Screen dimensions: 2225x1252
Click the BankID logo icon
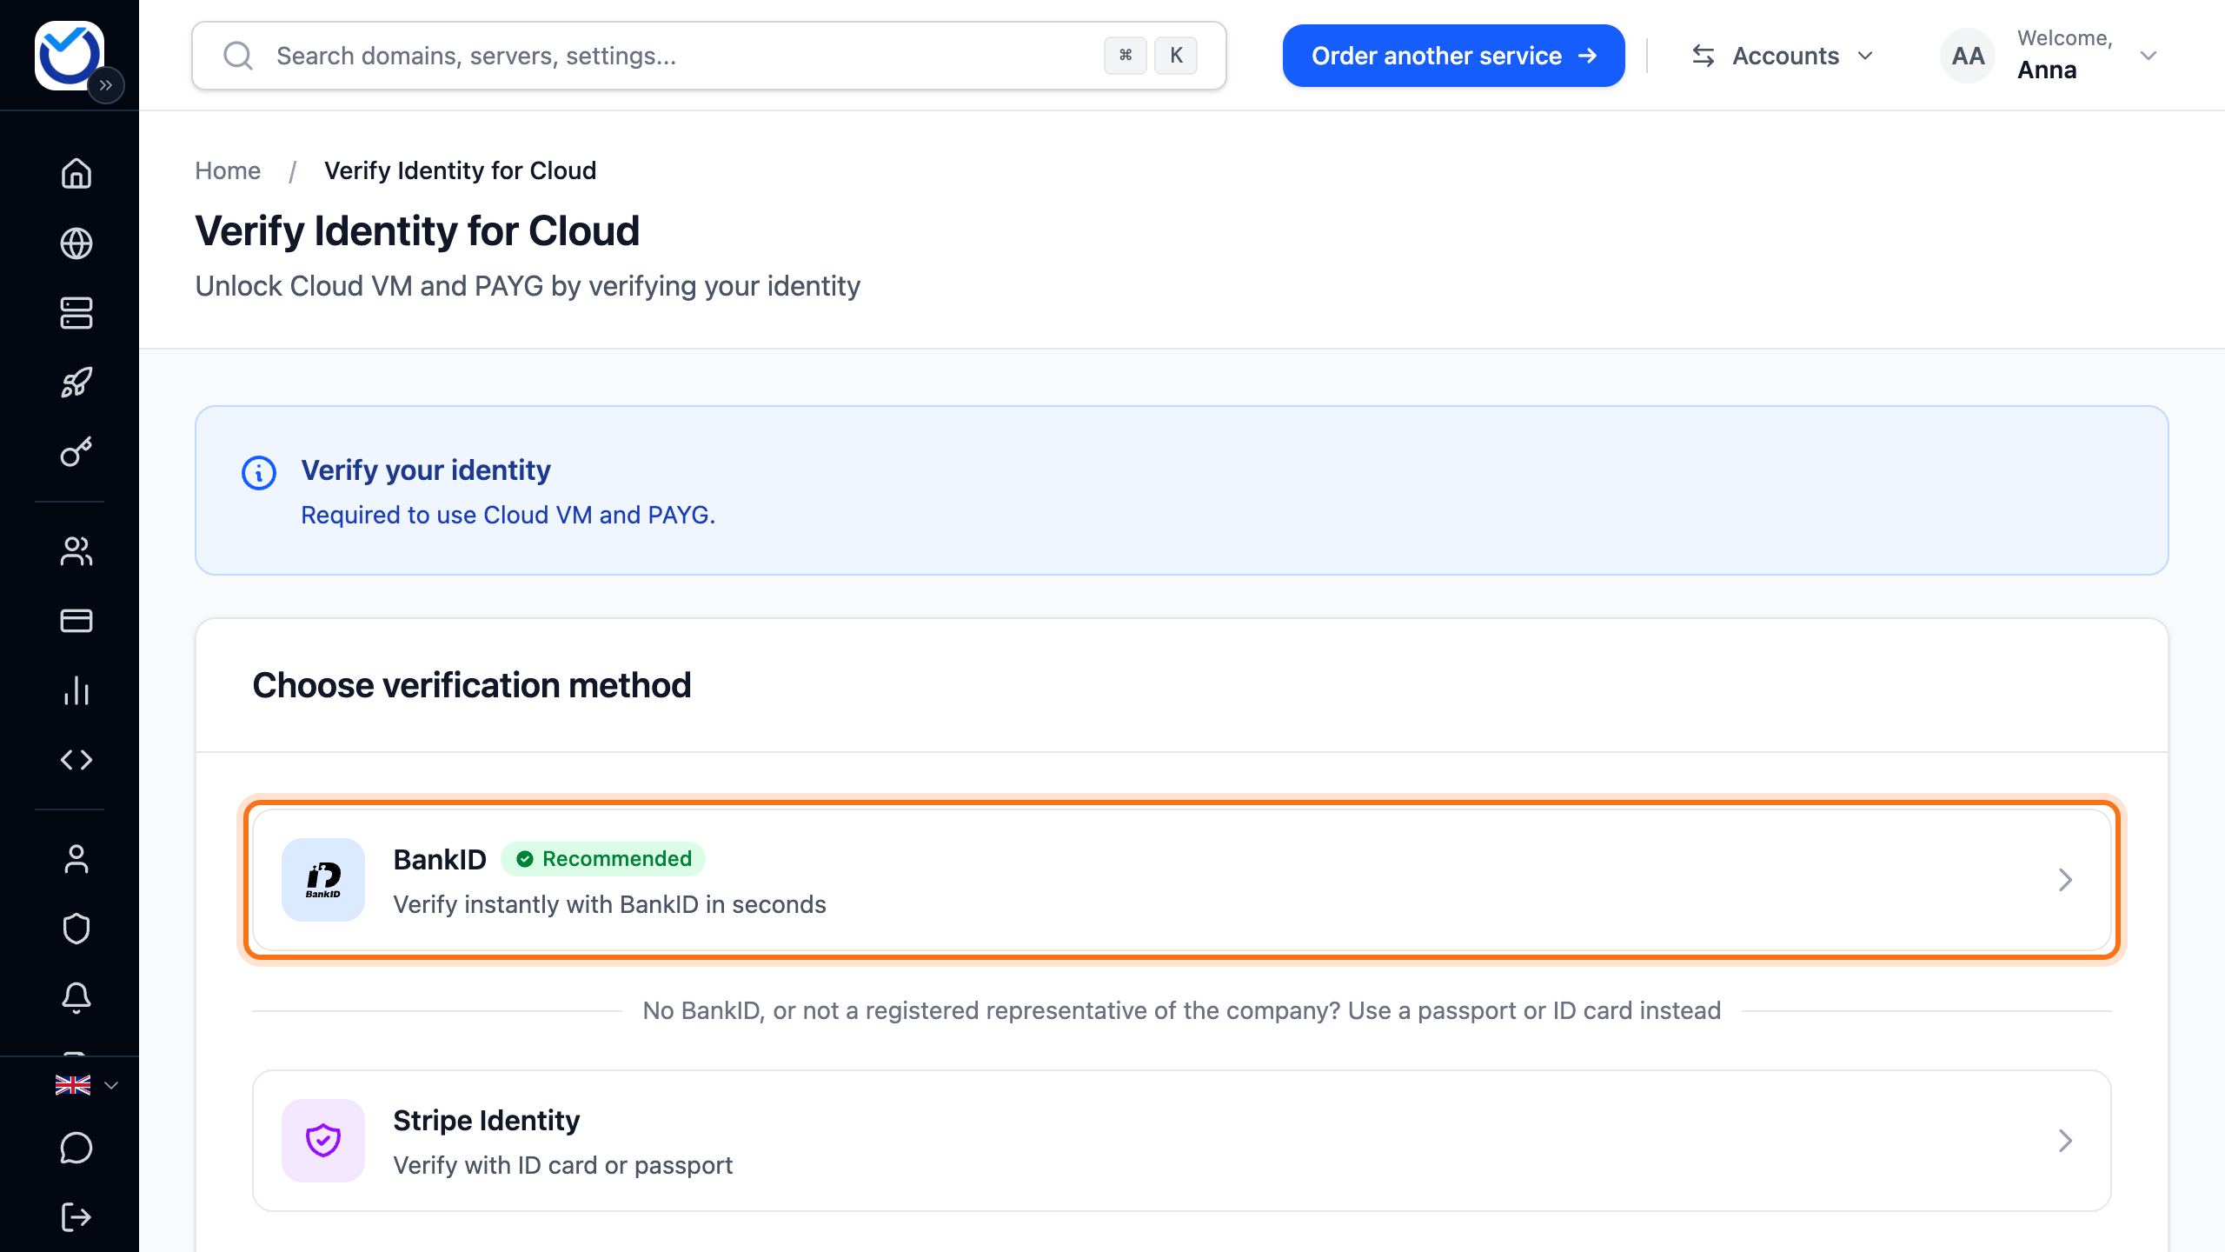(323, 880)
